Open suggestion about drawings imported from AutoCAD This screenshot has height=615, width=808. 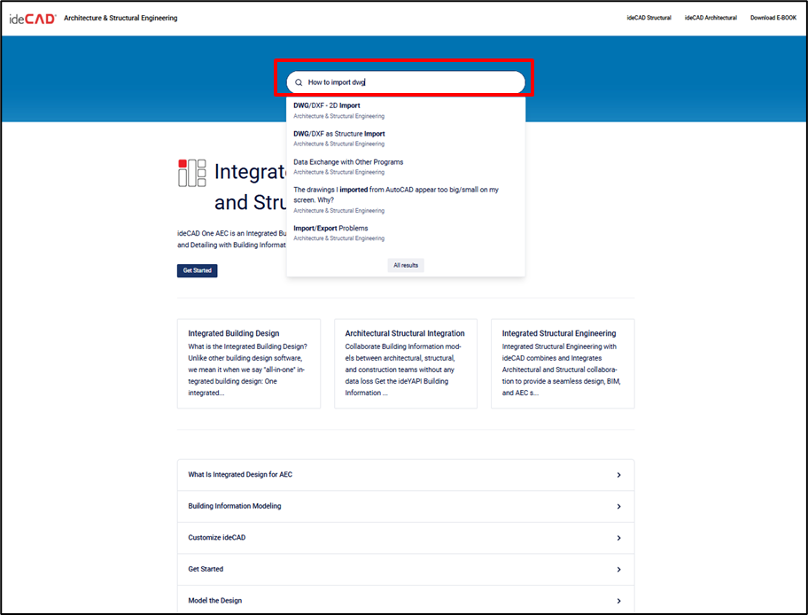(396, 195)
